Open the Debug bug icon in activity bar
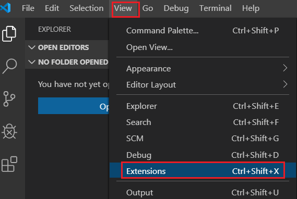Image resolution: width=297 pixels, height=199 pixels. 9,131
